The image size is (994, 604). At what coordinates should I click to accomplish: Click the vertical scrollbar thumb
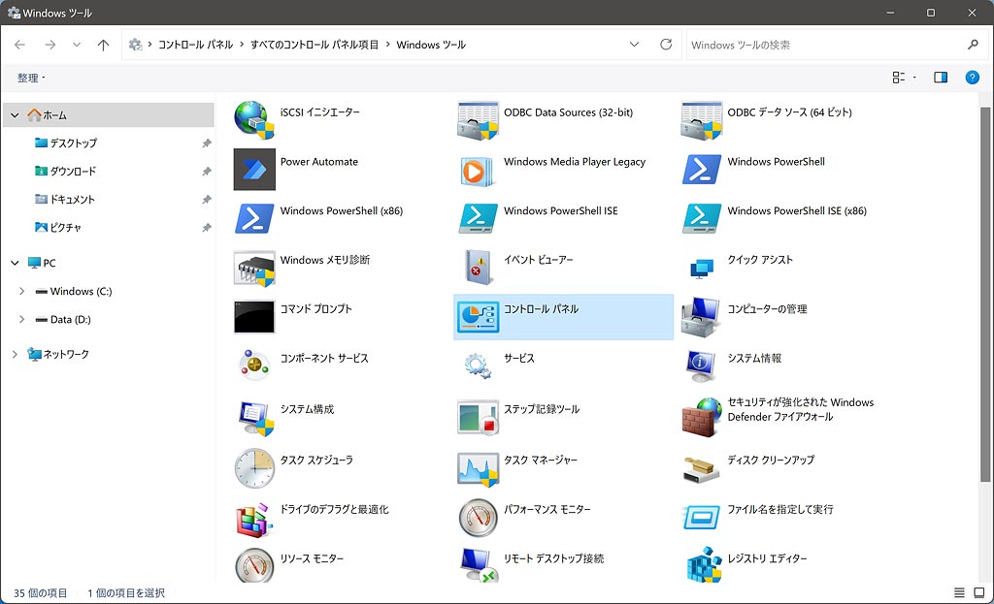point(984,295)
